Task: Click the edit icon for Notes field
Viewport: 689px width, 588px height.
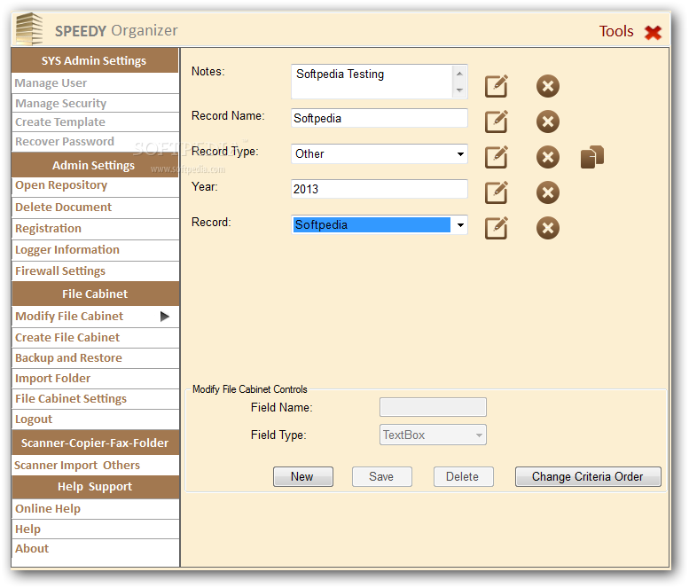Action: click(x=496, y=86)
